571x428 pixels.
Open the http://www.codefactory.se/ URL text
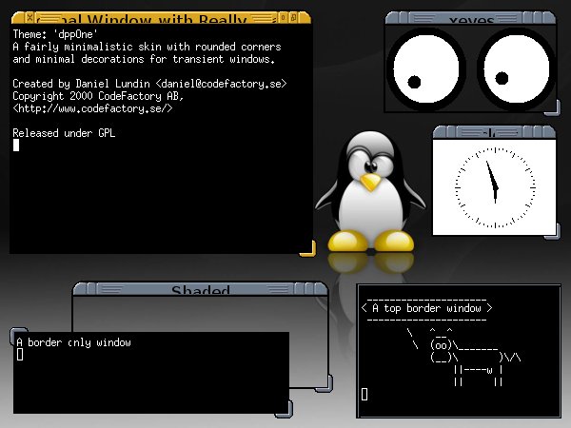tap(92, 108)
